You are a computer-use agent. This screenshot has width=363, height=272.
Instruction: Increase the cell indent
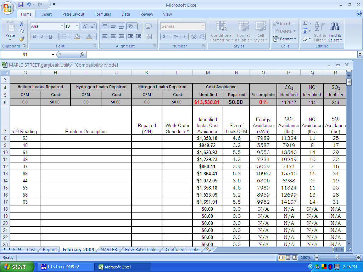point(139,36)
